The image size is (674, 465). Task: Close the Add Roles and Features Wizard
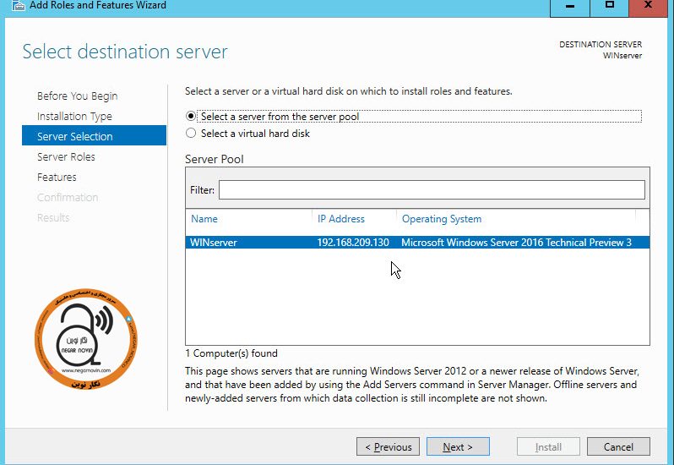pyautogui.click(x=648, y=7)
